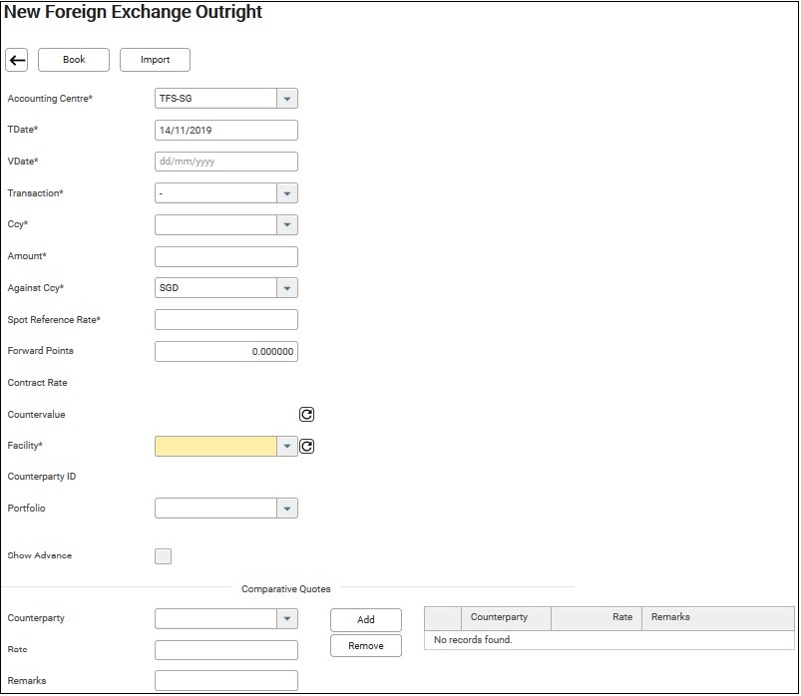Click the refresh icon beside Facility

[x=306, y=447]
